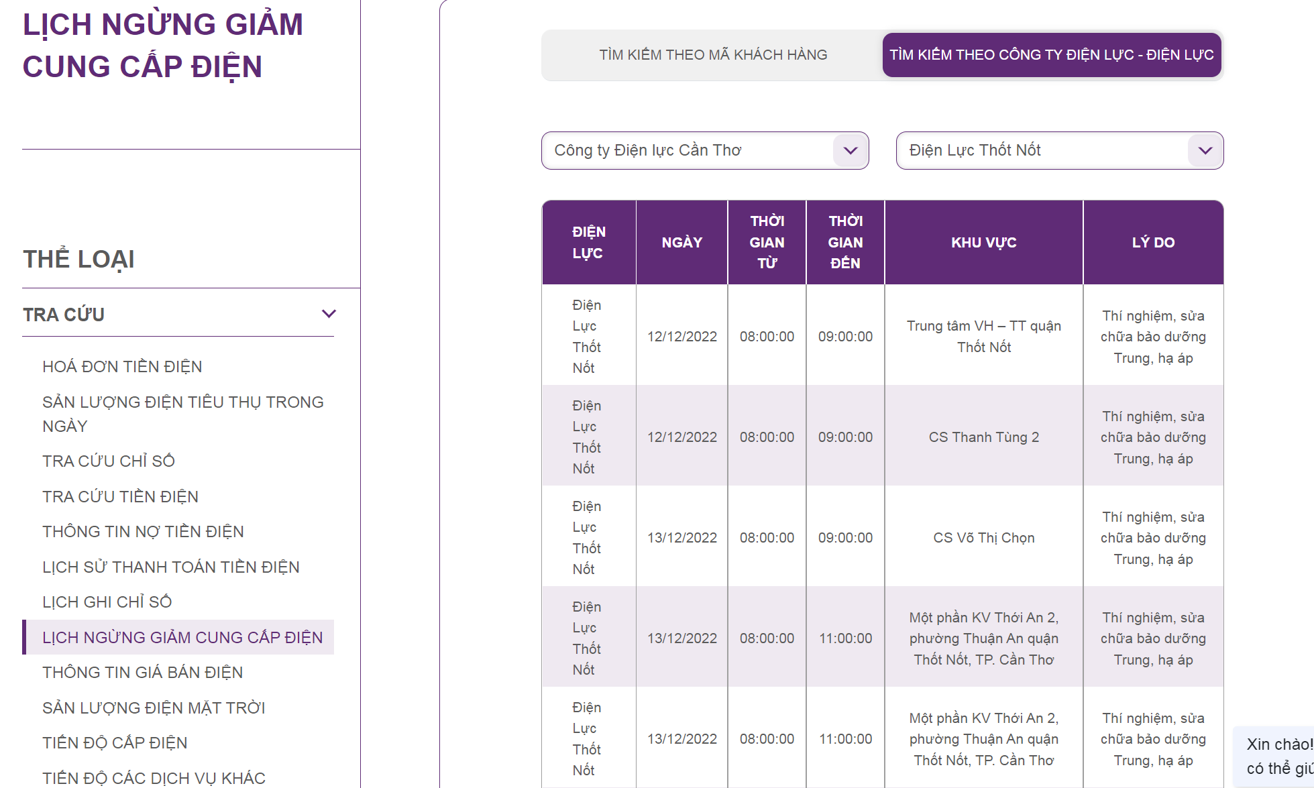
Task: Open Sản lượng điện tiêu thụ trong ngày
Action: 182,414
